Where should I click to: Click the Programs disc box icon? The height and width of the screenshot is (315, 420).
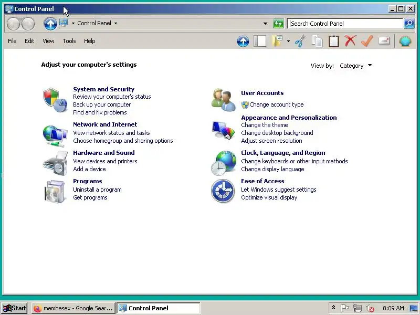(55, 191)
